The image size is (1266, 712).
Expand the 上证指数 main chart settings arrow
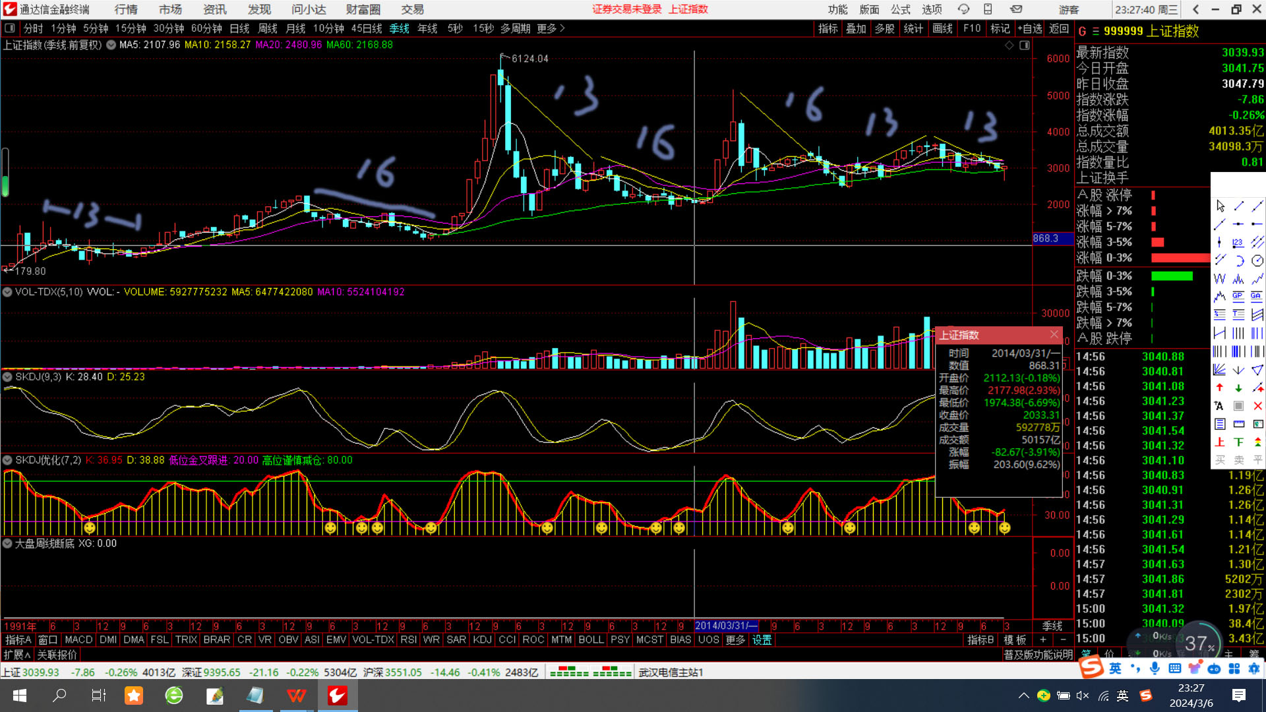click(111, 45)
